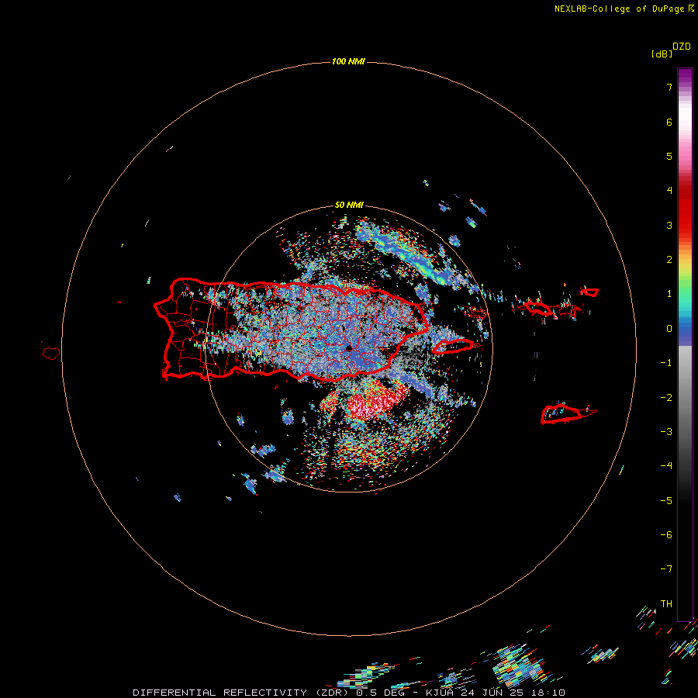698x698 pixels.
Task: Click the -5 value on the color scale
Action: pyautogui.click(x=666, y=501)
